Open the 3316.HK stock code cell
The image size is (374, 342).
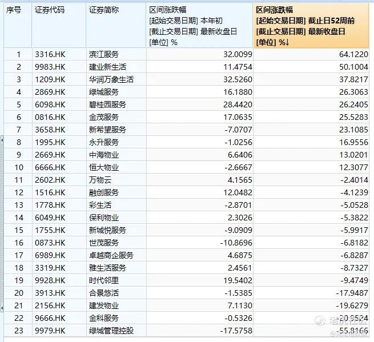click(59, 54)
